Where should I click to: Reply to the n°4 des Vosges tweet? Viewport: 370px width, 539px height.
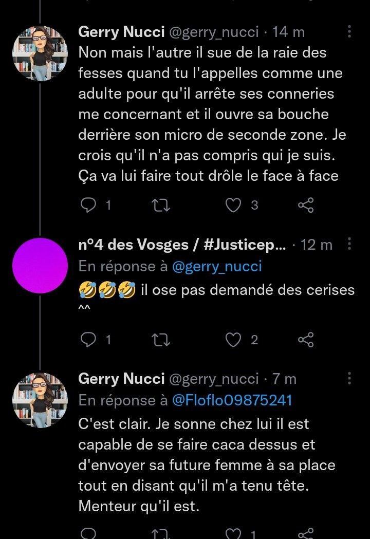(x=89, y=340)
